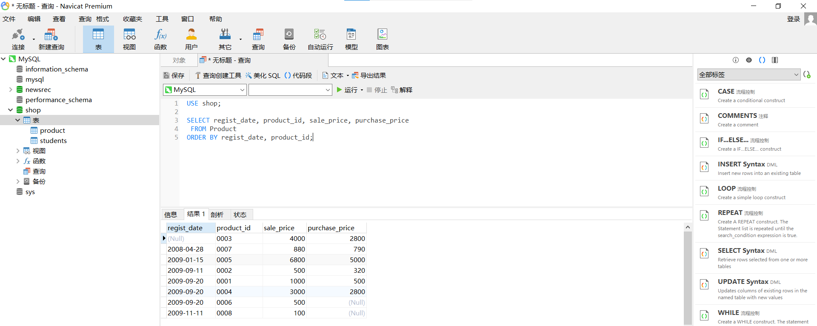Open the 收藏夹 menu

[132, 19]
